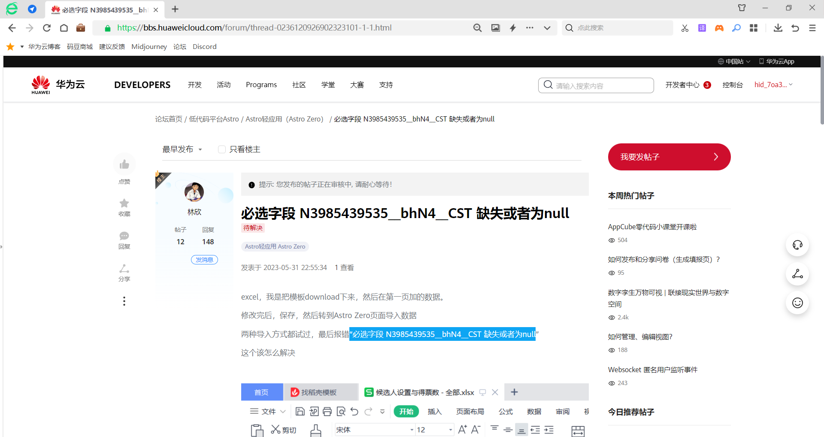
Task: Open the 开发者中心 link
Action: click(x=682, y=85)
